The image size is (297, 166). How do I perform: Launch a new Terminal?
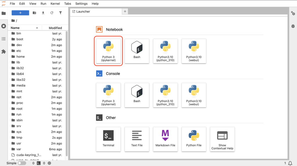(108, 139)
